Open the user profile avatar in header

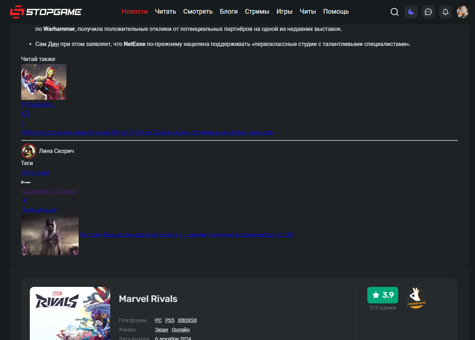point(463,12)
